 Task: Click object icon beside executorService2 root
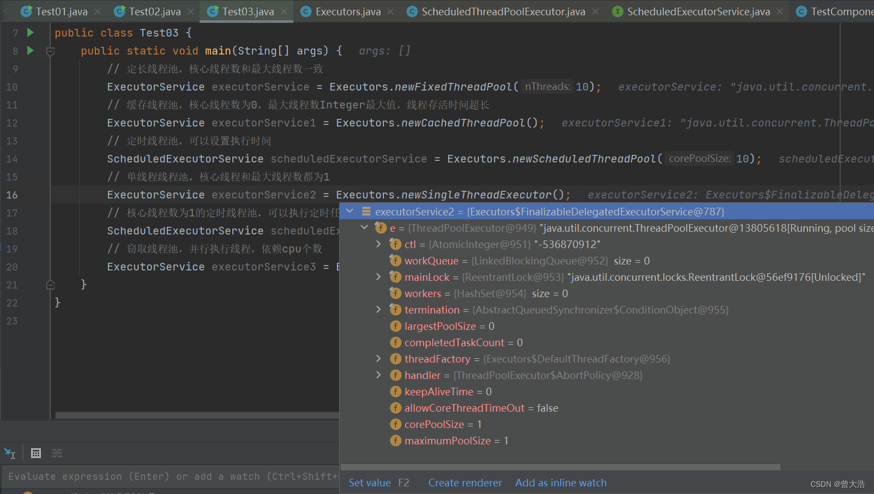click(x=366, y=212)
